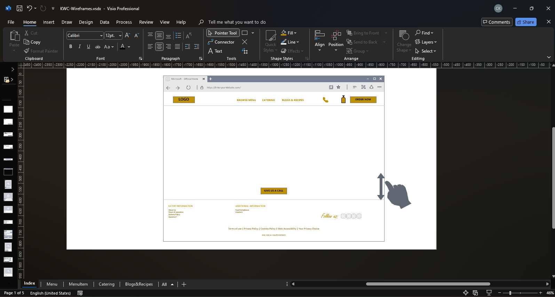Open the Design ribbon tab
This screenshot has height=297, width=555.
coord(86,22)
